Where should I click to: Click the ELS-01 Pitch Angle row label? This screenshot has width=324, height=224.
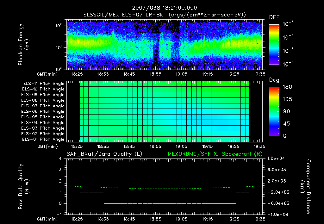[43, 140]
